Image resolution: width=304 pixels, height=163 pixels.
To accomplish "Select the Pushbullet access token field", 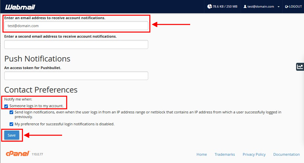I will 76,76.
